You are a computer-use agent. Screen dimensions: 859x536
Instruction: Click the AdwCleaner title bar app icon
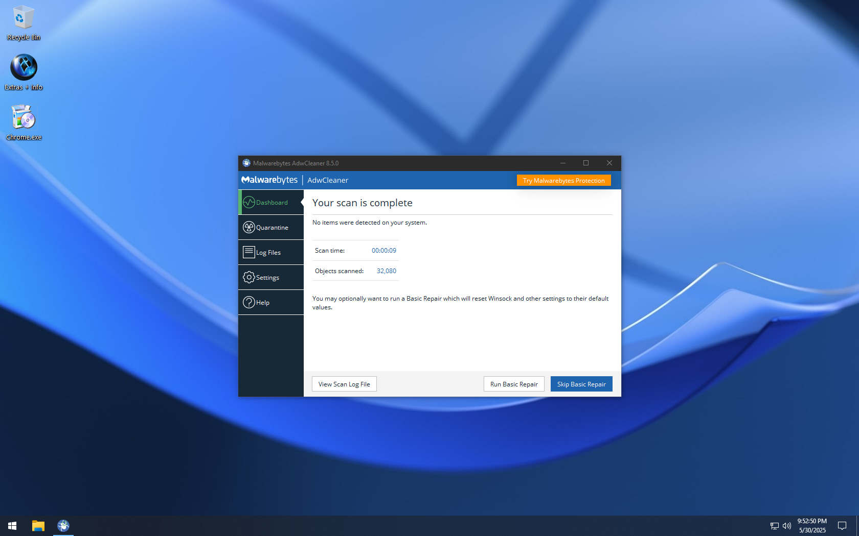[x=246, y=163]
